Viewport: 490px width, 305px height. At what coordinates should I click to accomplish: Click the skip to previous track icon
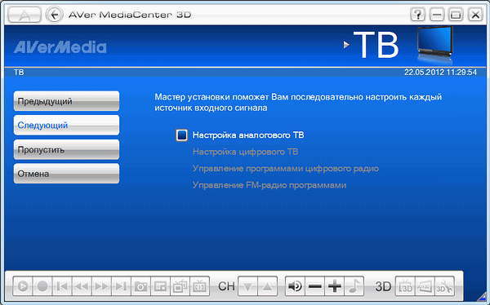(x=62, y=286)
